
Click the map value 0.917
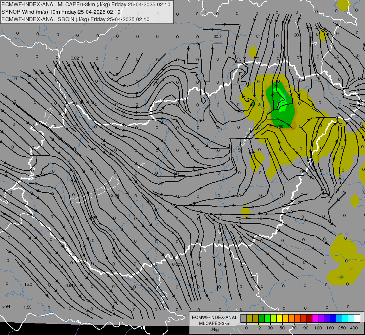tap(70, 285)
